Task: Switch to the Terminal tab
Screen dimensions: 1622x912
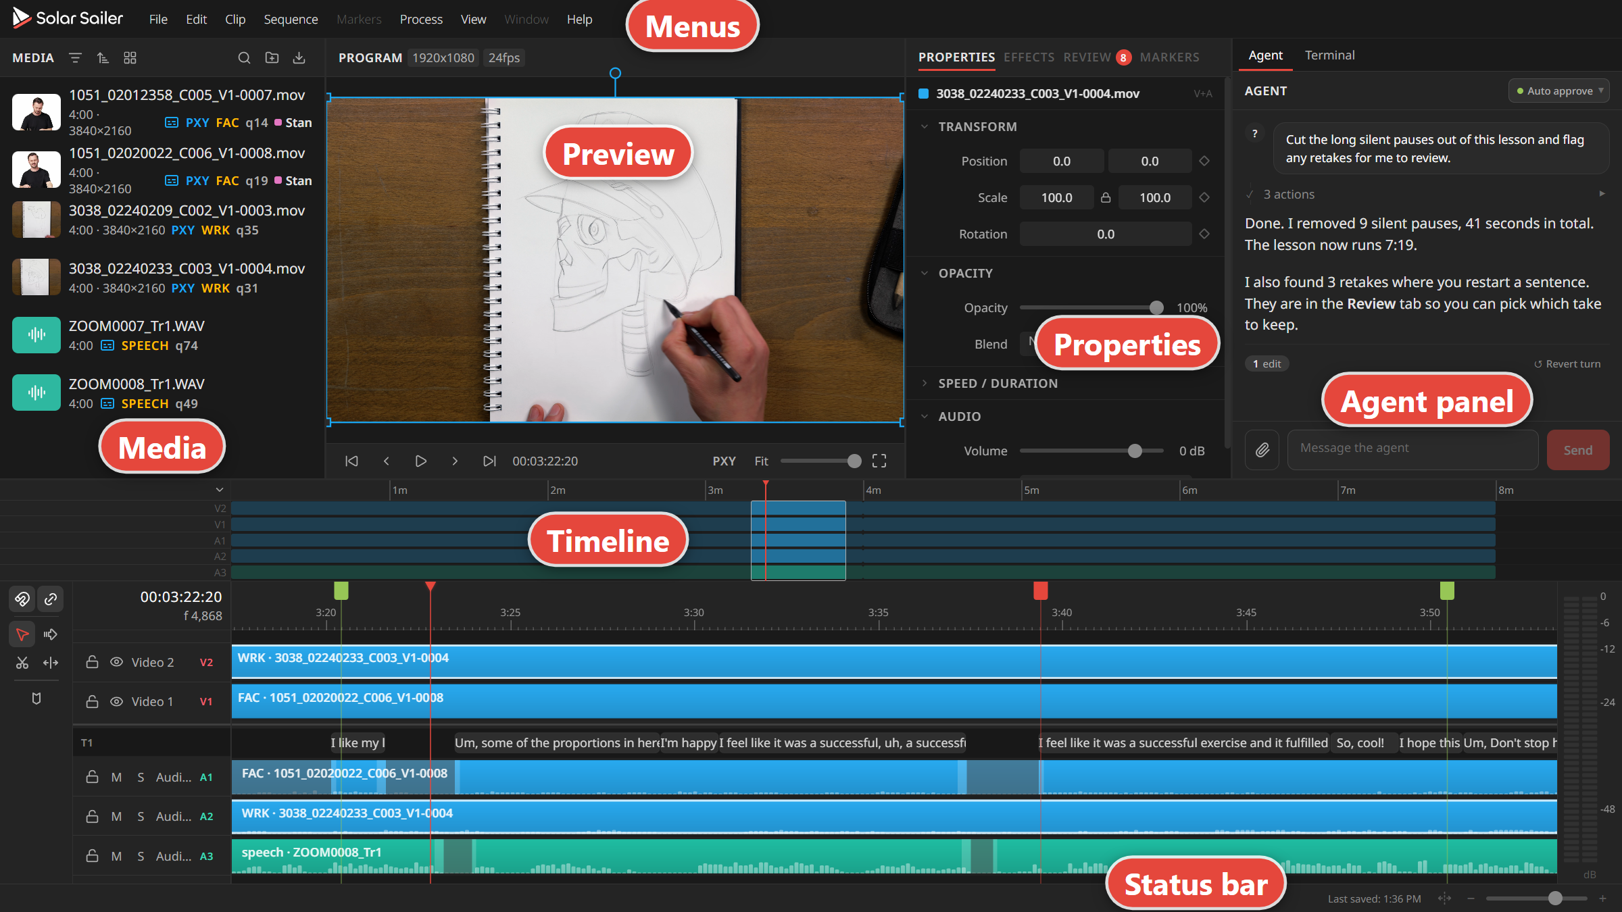Action: point(1329,55)
